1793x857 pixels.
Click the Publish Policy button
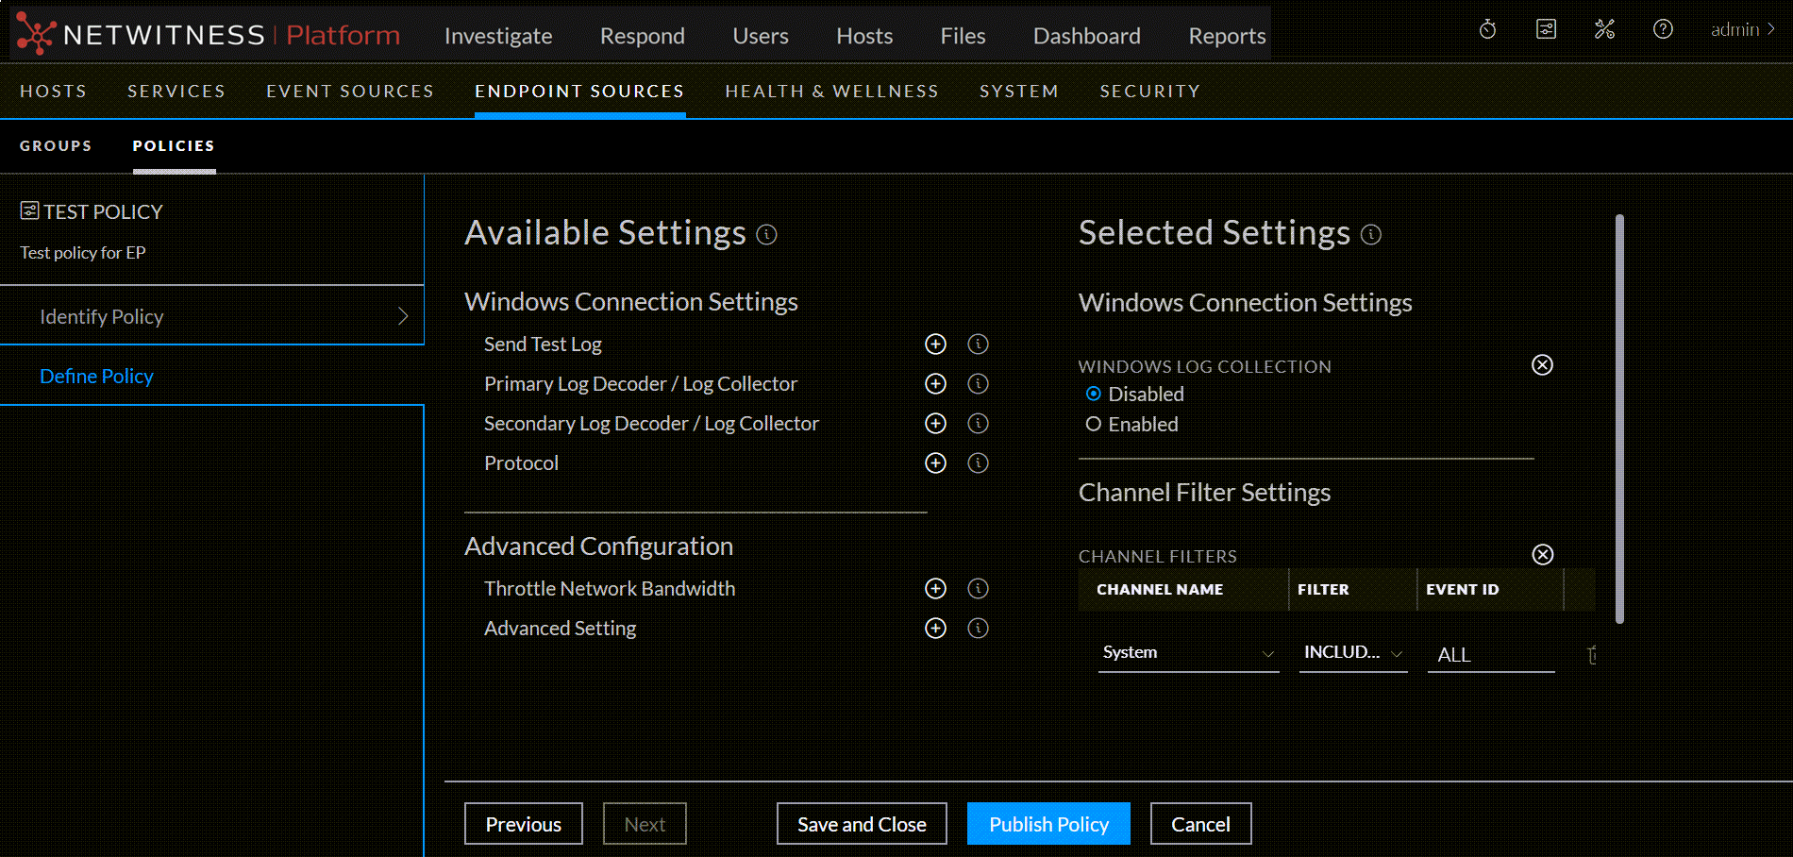pos(1048,824)
